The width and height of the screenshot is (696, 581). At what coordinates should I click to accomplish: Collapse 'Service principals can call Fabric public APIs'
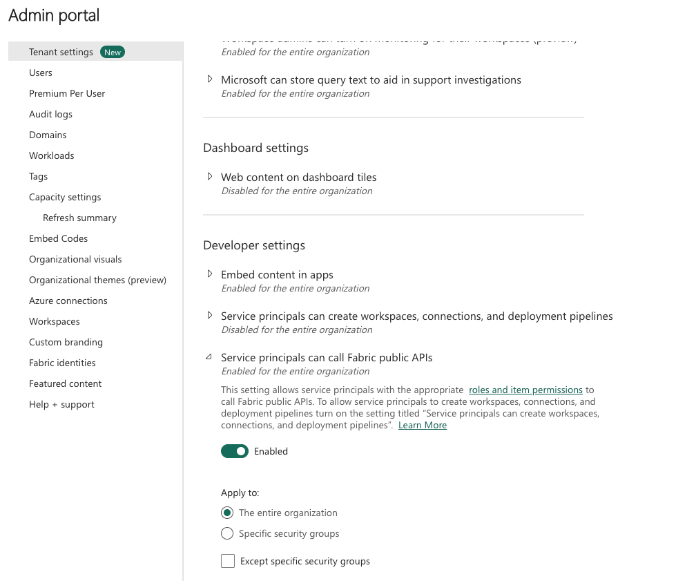pyautogui.click(x=209, y=356)
